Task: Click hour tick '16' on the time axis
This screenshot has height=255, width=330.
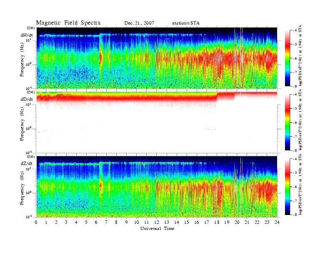Action: (197, 222)
